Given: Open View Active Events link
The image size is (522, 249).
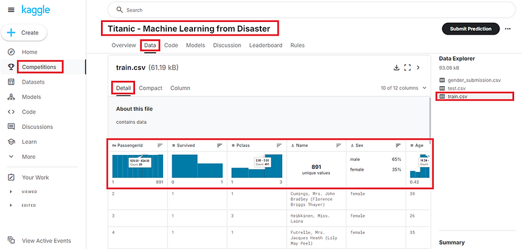Looking at the screenshot, I should tap(47, 240).
